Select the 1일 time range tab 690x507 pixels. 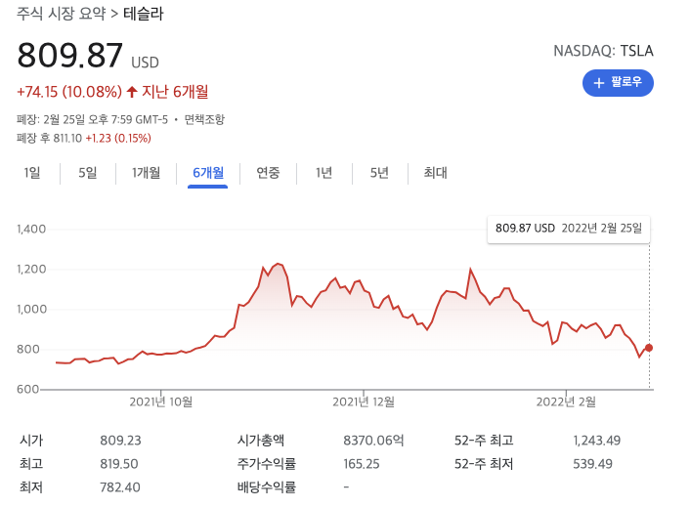[x=32, y=173]
